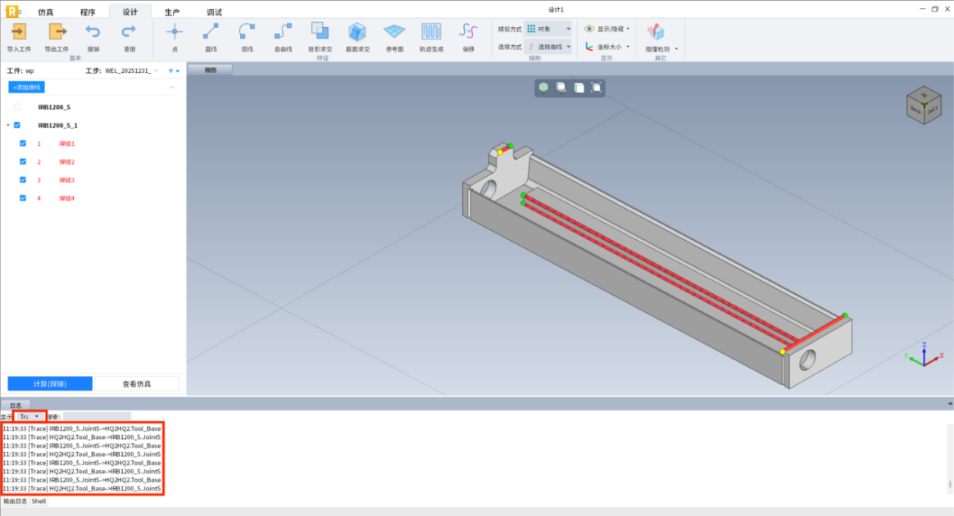
Task: Check the IRB1200_5 checkbox
Action: [x=17, y=107]
